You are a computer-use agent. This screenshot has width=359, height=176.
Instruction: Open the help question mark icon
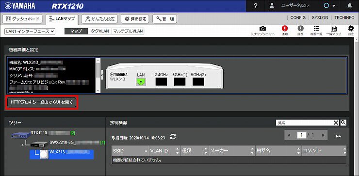[256, 6]
